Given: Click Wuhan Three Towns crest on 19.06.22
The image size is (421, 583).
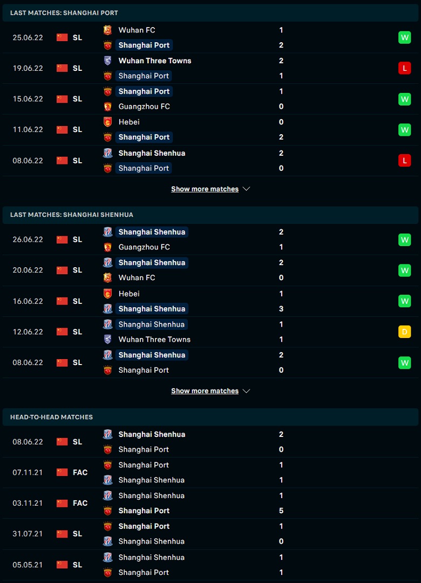Looking at the screenshot, I should coord(107,61).
